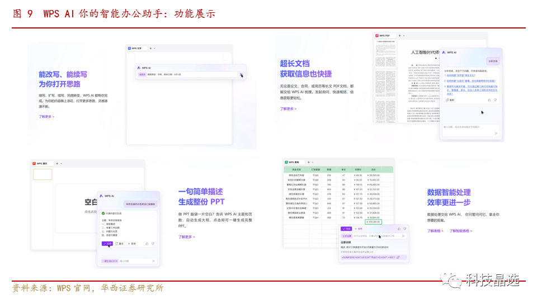This screenshot has height=304, width=537.
Task: Discard the formula result in spreadsheet AI
Action: [359, 229]
